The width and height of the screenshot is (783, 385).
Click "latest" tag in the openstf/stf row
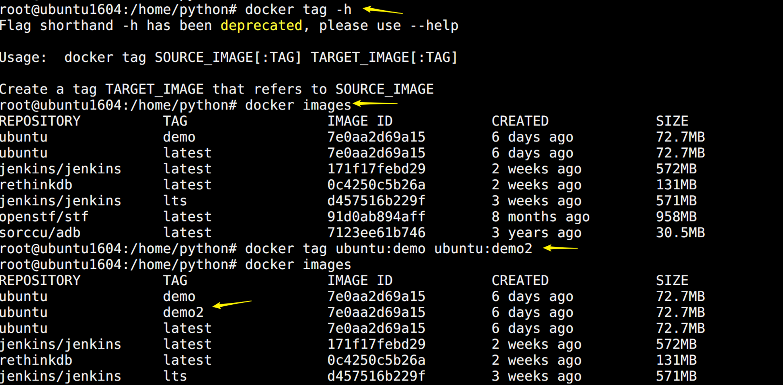(188, 217)
